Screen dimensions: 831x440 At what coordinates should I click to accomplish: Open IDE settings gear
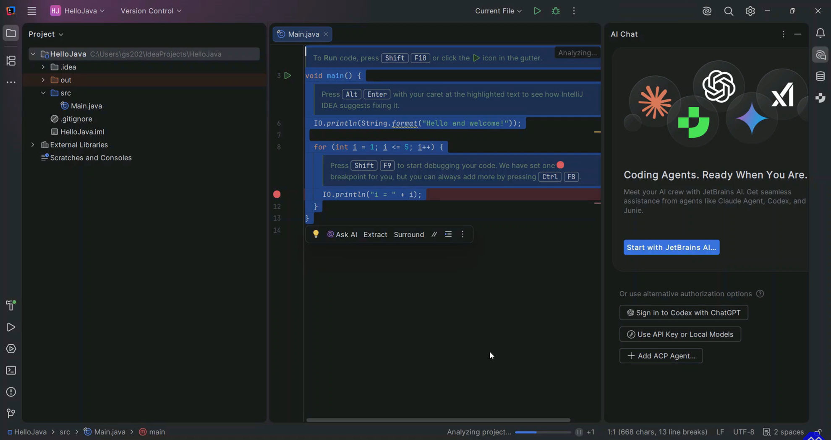(750, 11)
